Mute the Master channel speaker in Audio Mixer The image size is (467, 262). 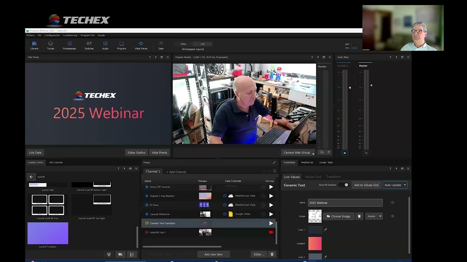pyautogui.click(x=366, y=153)
